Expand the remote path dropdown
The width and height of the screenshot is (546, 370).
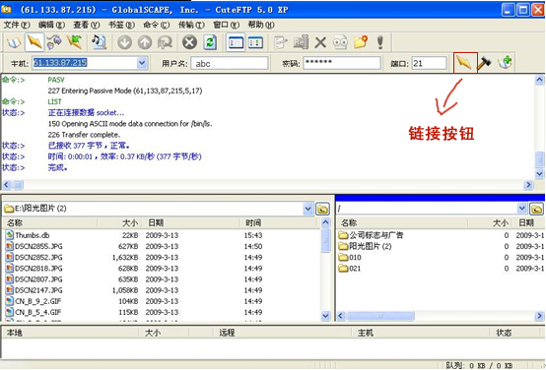coord(521,209)
